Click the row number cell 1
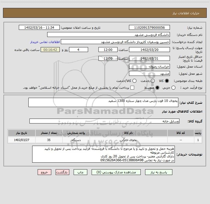Viewport: 210px width, 204px height. click(198, 140)
